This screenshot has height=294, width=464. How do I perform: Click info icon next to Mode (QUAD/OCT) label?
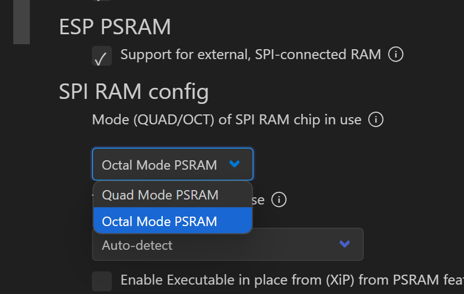pos(376,119)
